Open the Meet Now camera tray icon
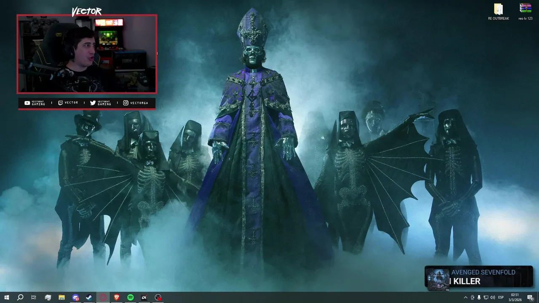The height and width of the screenshot is (303, 539). point(472,298)
